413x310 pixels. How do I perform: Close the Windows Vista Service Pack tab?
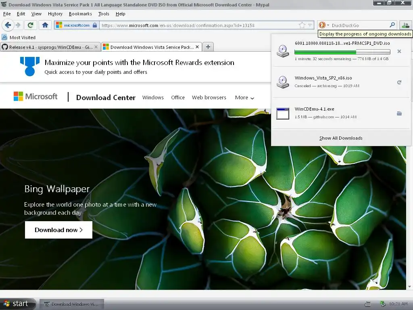[x=197, y=47]
